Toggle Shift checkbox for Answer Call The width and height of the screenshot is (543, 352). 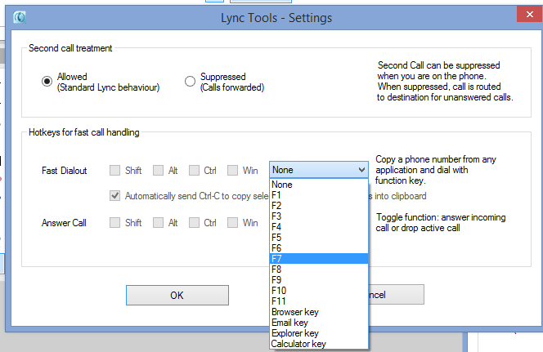click(x=115, y=222)
